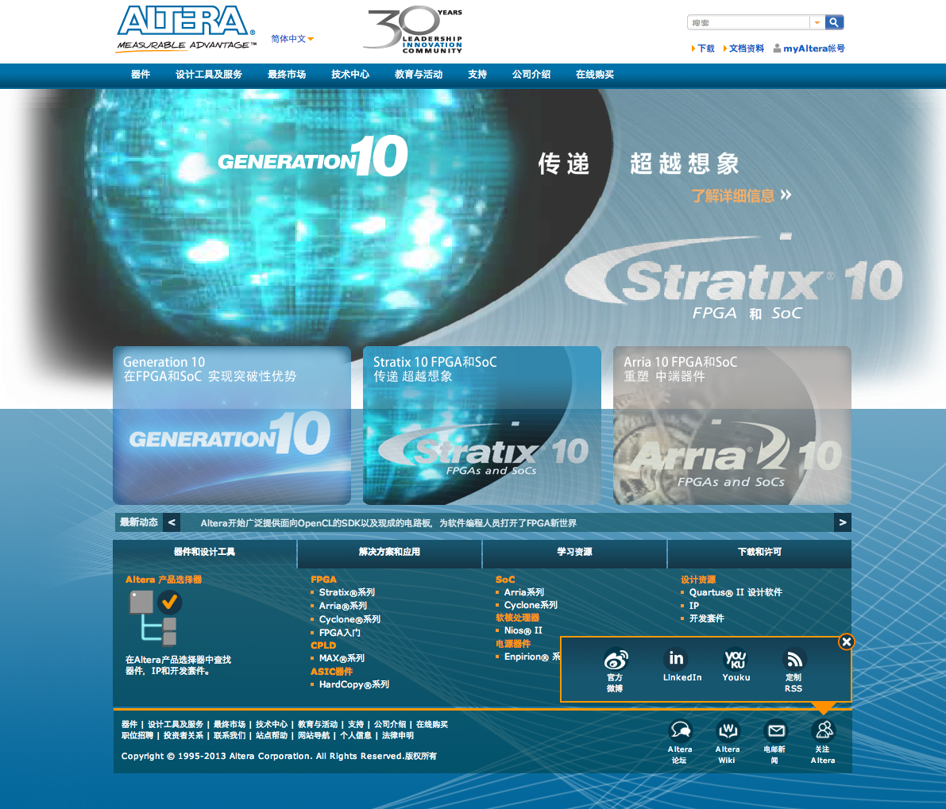Select the 学习资源 tab

point(574,553)
